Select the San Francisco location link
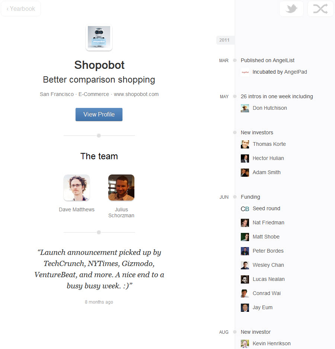Screen dimensions: 335x349 (x=57, y=95)
